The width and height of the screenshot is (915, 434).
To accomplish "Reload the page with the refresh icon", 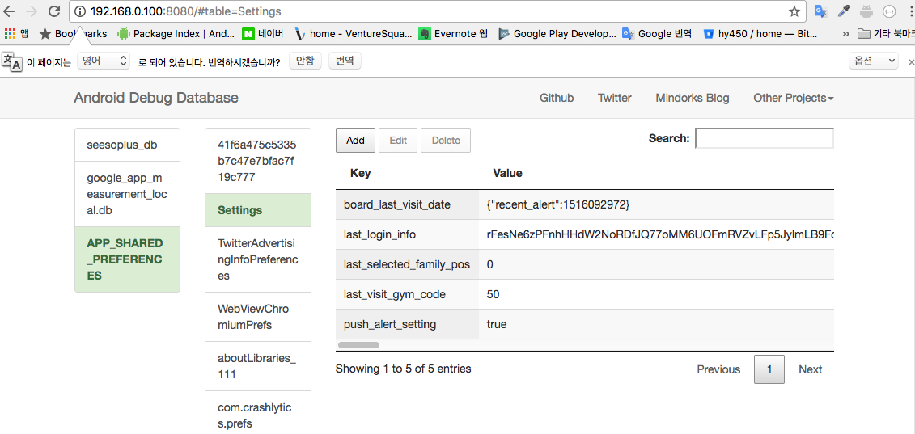I will (x=54, y=11).
